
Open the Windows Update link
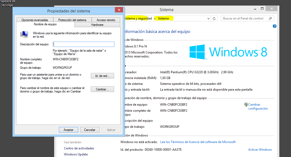(x=76, y=154)
